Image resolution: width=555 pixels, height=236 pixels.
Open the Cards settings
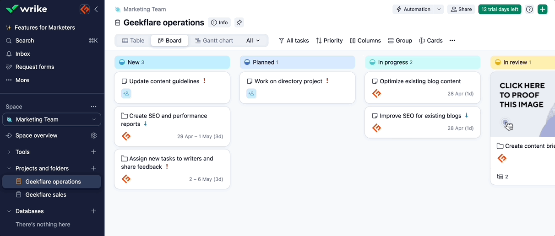tap(431, 41)
